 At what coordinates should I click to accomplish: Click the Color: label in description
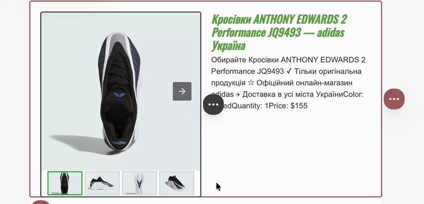352,95
